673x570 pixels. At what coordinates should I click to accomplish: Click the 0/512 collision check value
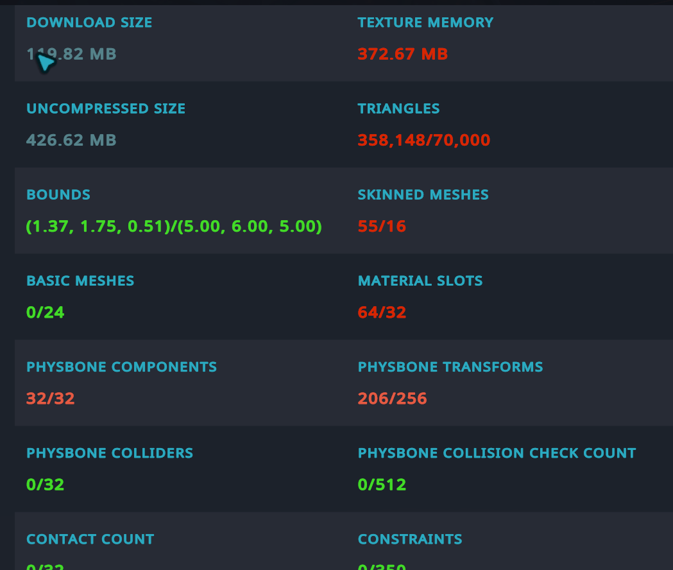click(382, 485)
